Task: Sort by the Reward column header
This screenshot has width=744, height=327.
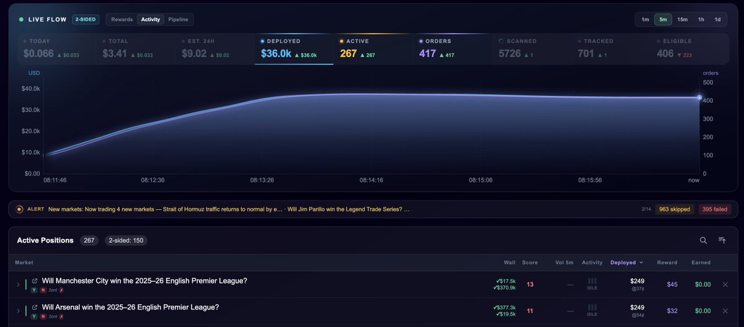Action: coord(667,263)
